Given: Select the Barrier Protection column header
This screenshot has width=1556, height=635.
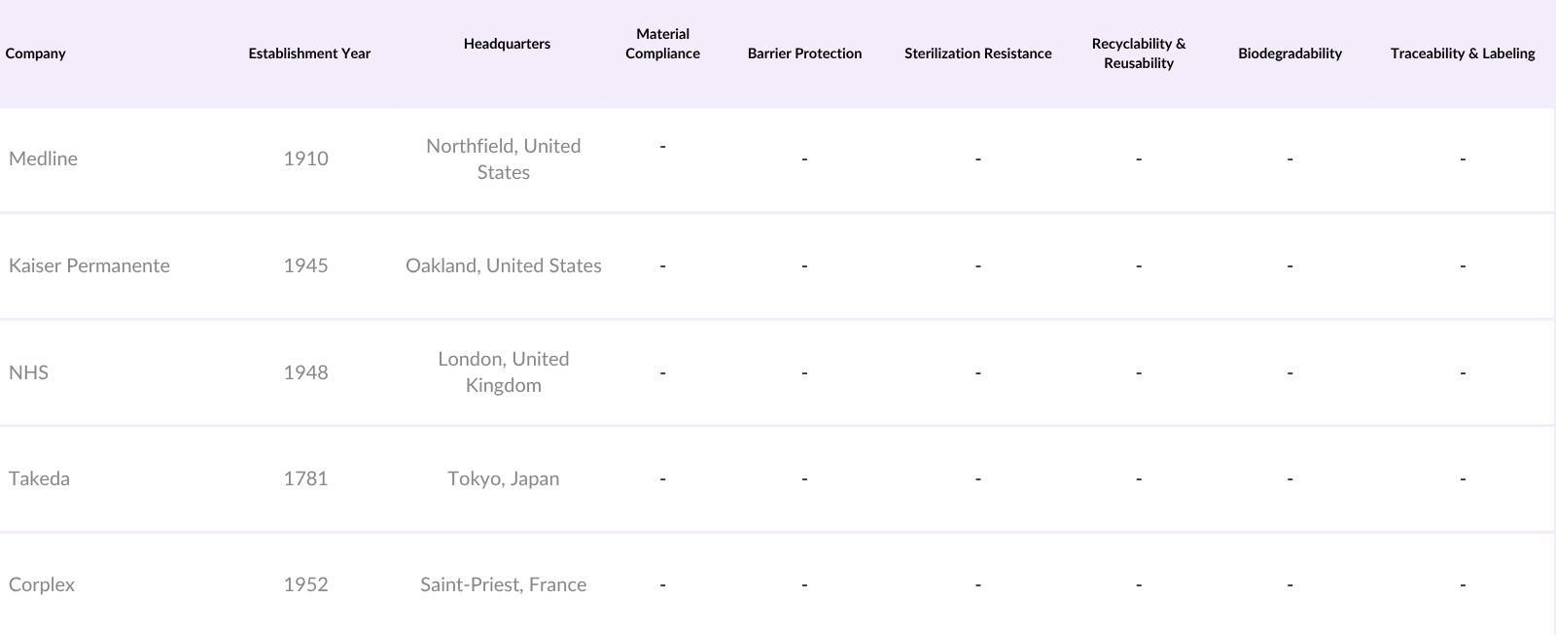Looking at the screenshot, I should [804, 53].
